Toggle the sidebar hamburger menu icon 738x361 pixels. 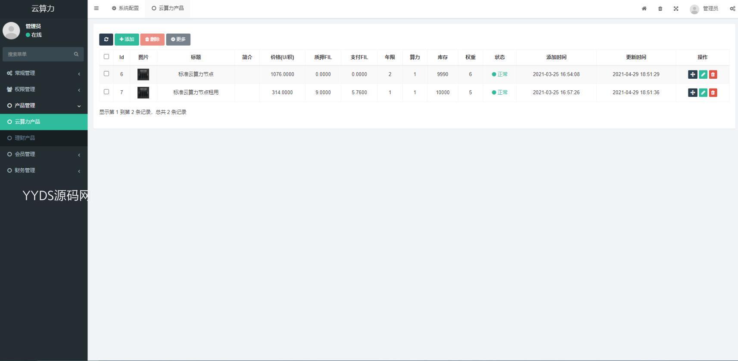pos(97,8)
